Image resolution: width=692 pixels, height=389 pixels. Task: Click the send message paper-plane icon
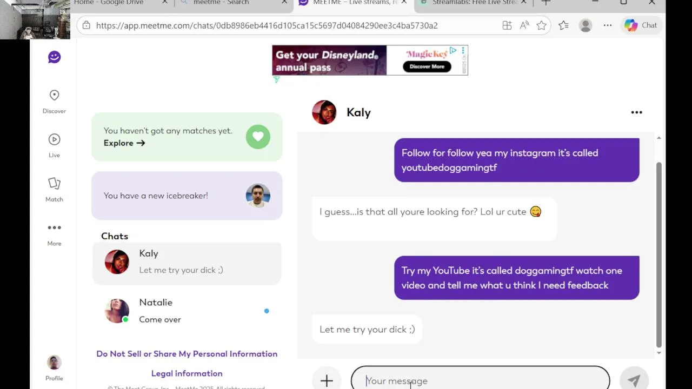click(634, 380)
